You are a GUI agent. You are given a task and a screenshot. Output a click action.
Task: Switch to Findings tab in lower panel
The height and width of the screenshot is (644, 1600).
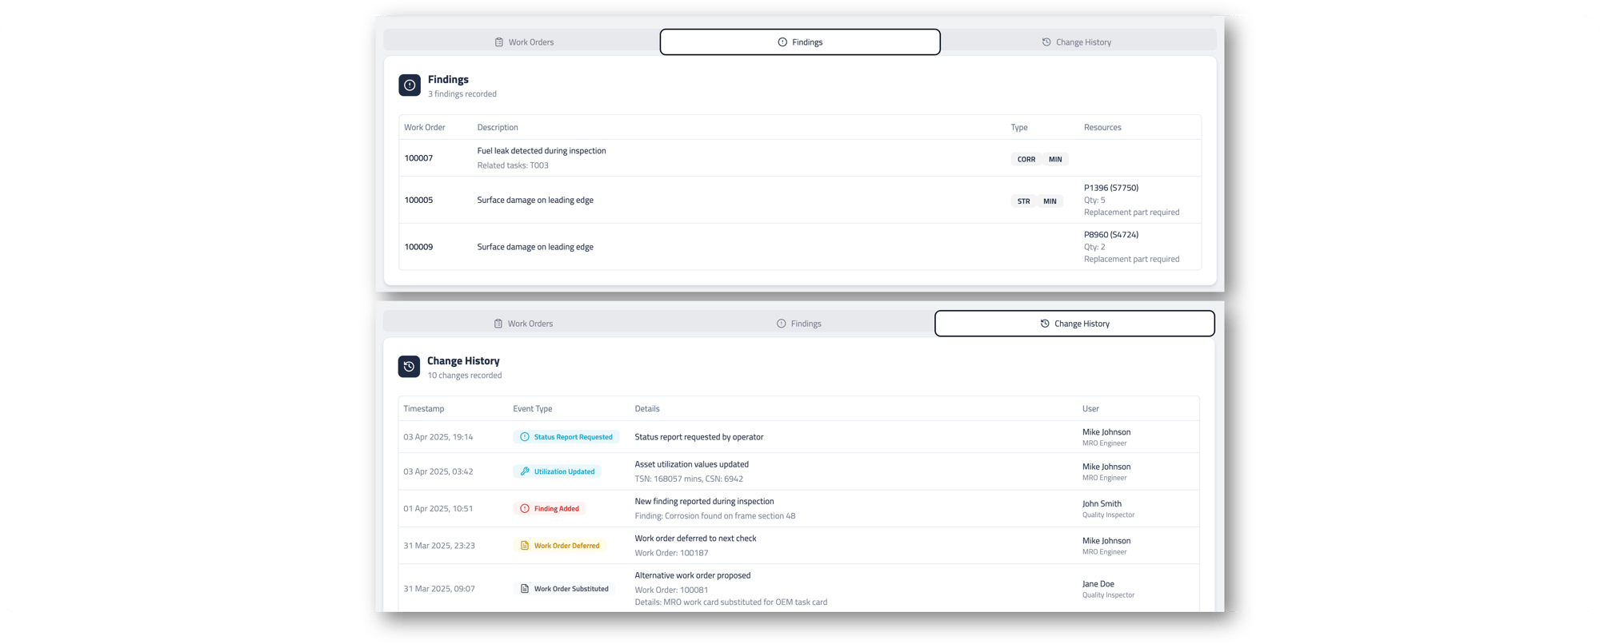tap(798, 324)
